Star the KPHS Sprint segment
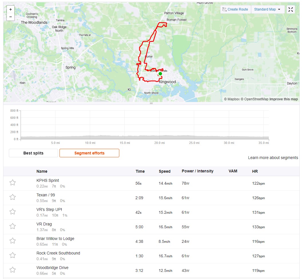Image resolution: width=302 pixels, height=279 pixels. 13,182
